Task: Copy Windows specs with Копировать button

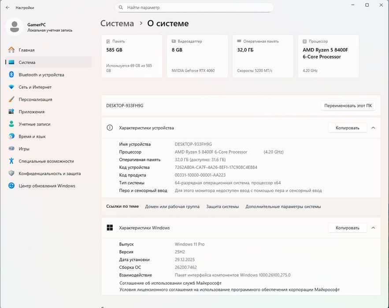Action: 347,228
